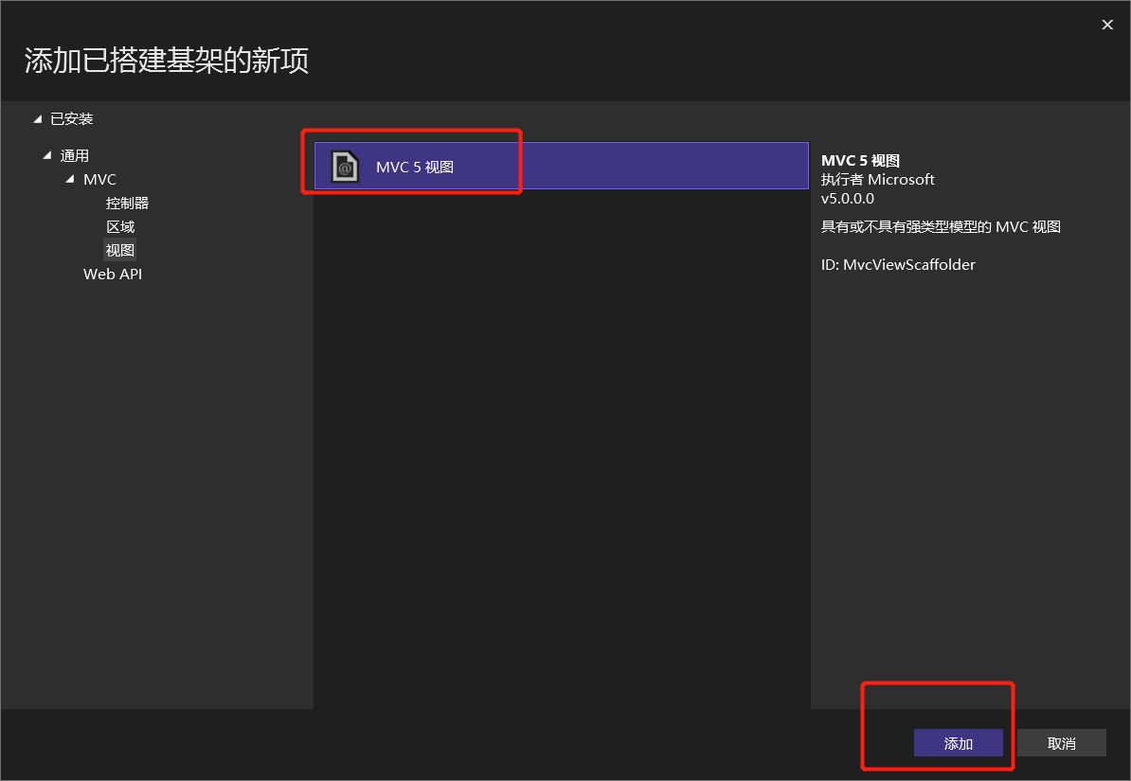The height and width of the screenshot is (781, 1131).
Task: Collapse the 通用 node arrow
Action: coord(47,155)
